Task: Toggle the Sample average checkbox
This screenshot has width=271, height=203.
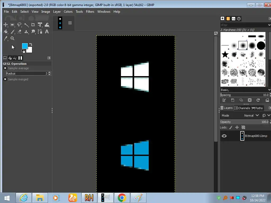Action: [5, 68]
